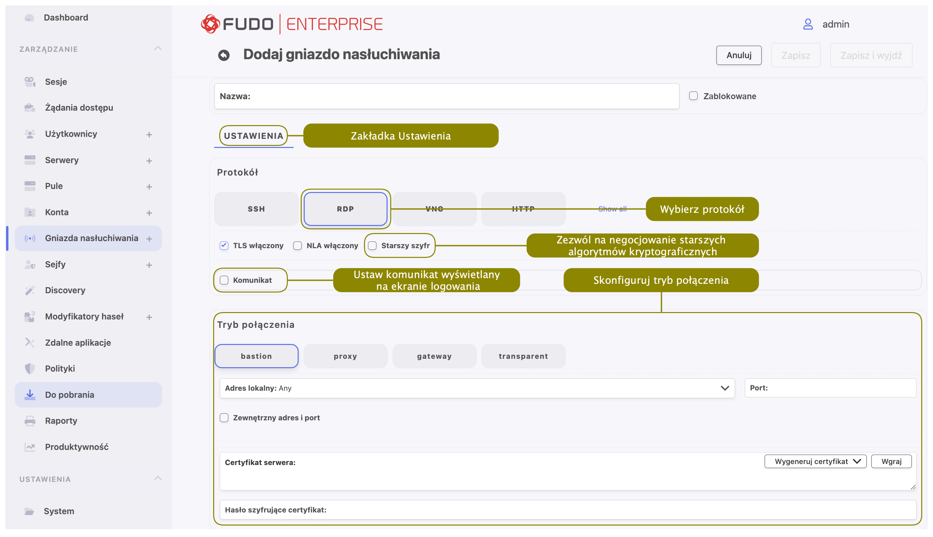Enable the NLA włączony checkbox
The width and height of the screenshot is (933, 537).
coord(298,245)
